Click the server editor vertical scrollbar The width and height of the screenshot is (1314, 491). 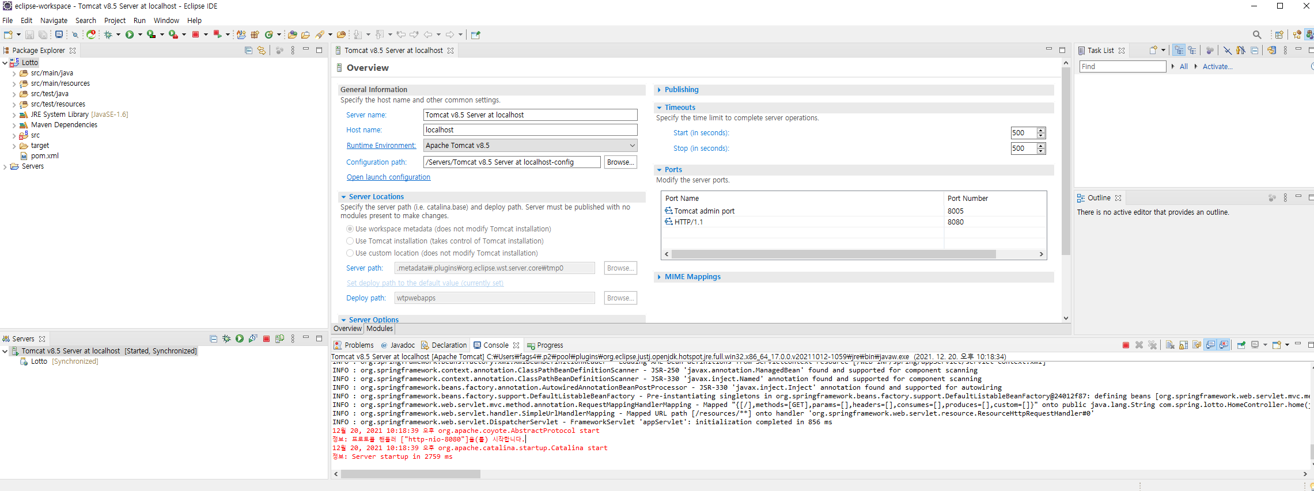1066,161
